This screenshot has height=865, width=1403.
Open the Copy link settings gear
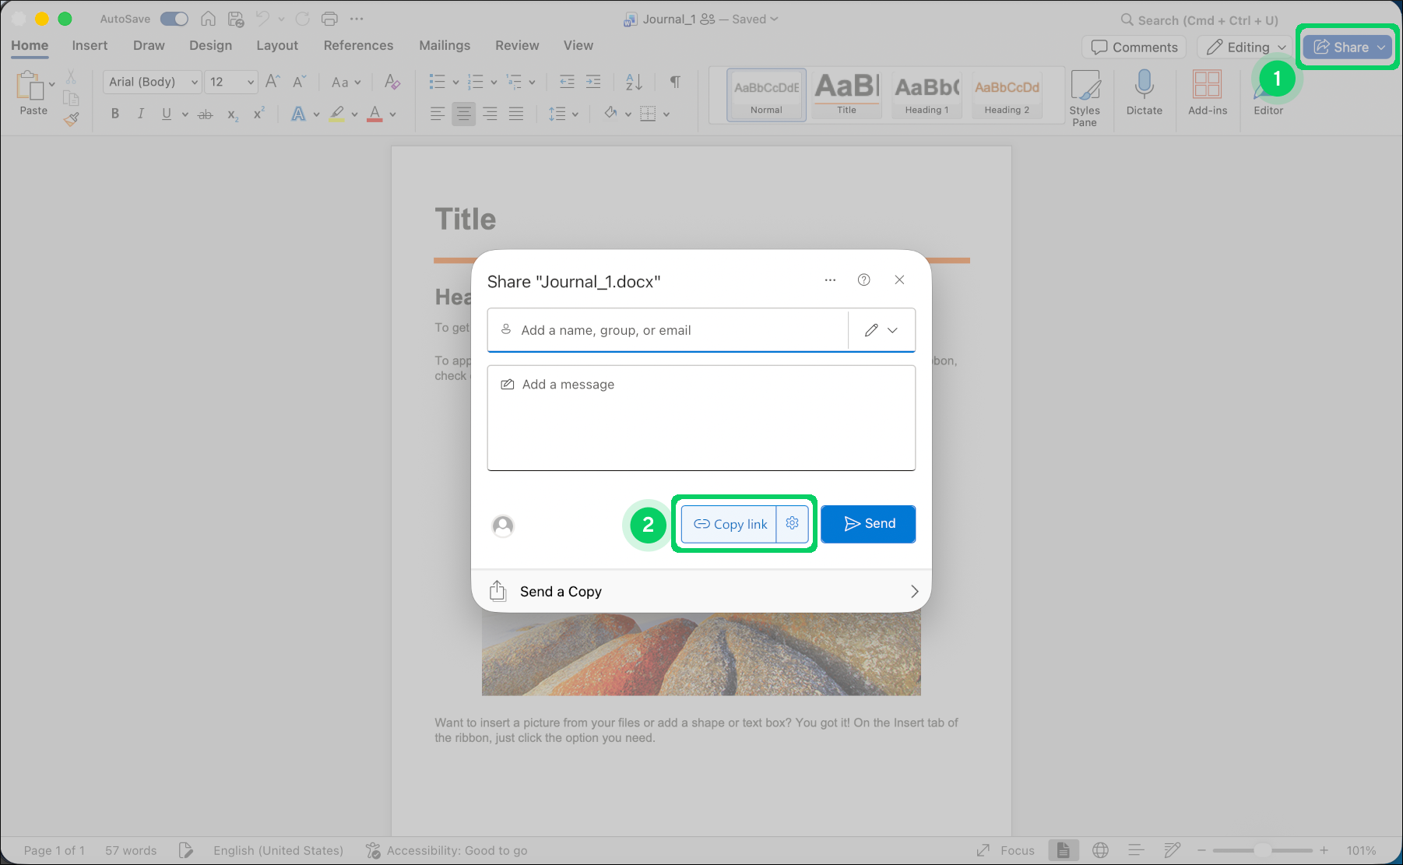[792, 523]
